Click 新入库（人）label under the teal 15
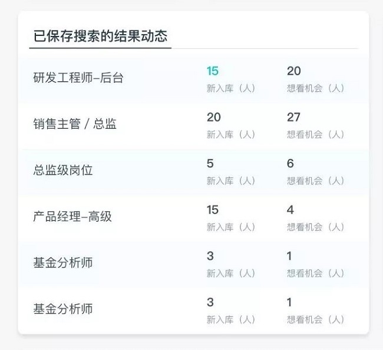383x350 pixels. click(231, 88)
